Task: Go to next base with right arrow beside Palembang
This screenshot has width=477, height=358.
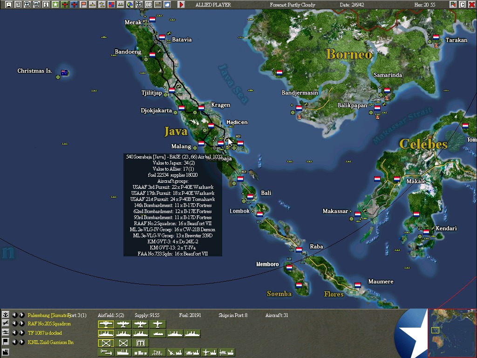Action: 21,315
